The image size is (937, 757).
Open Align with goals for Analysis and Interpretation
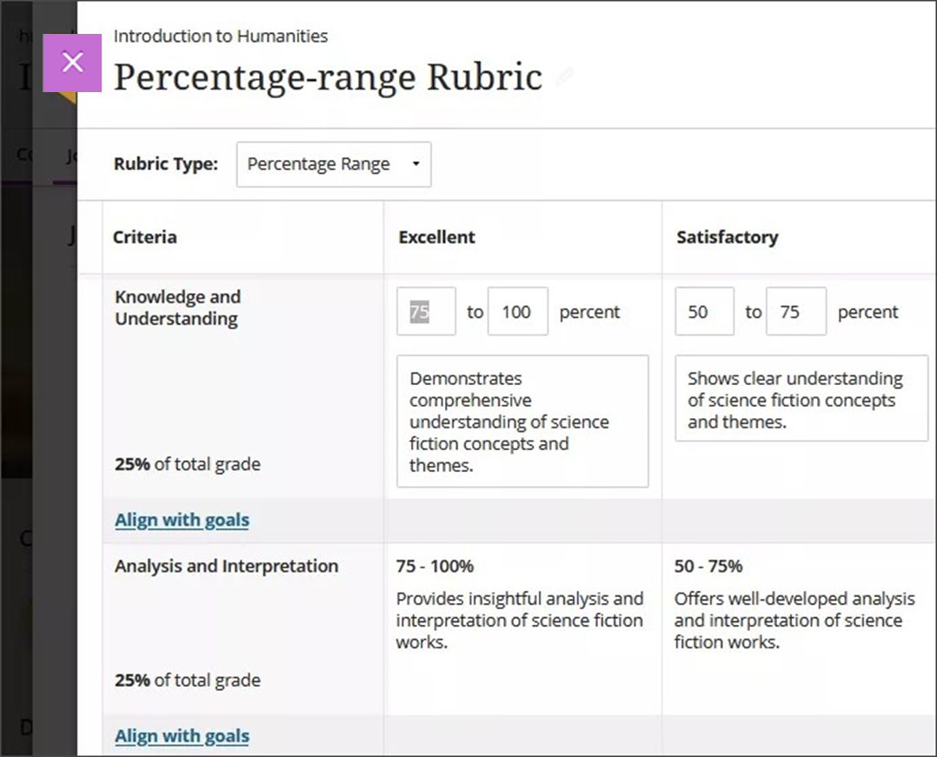(181, 735)
